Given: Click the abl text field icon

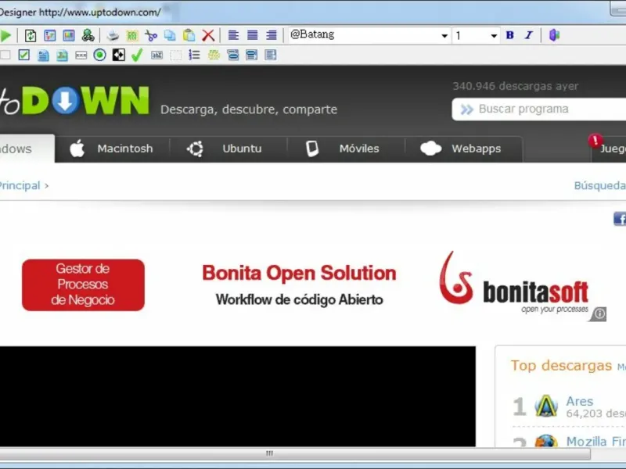Looking at the screenshot, I should [157, 55].
